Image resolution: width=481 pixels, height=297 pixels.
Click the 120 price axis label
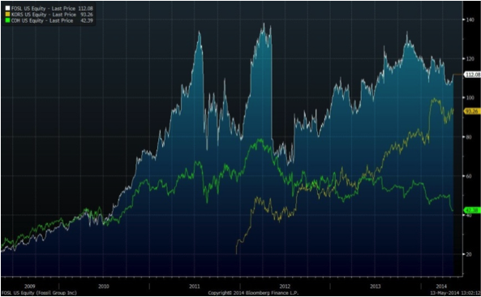pos(470,58)
